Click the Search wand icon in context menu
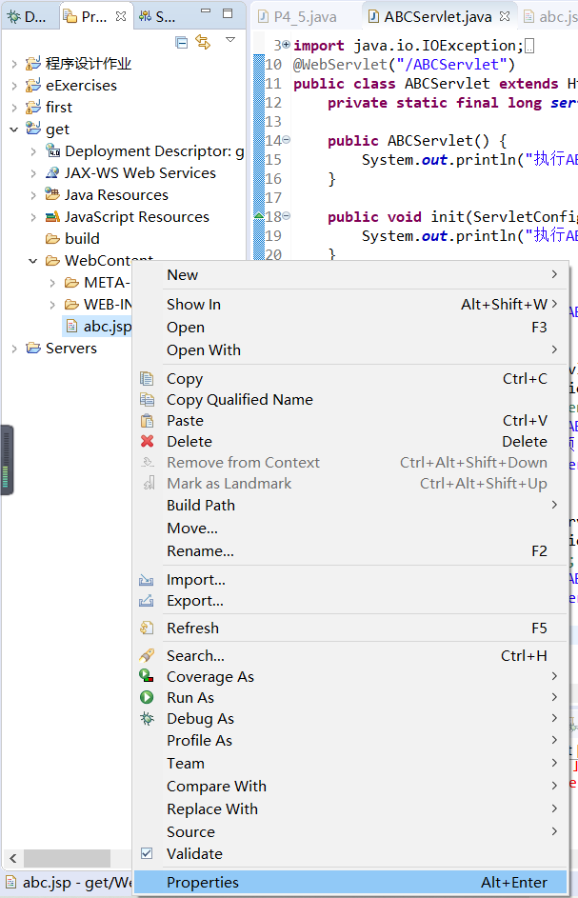The image size is (578, 898). pyautogui.click(x=145, y=655)
